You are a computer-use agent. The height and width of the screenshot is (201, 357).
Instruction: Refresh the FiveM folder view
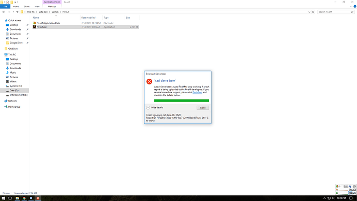point(313,12)
